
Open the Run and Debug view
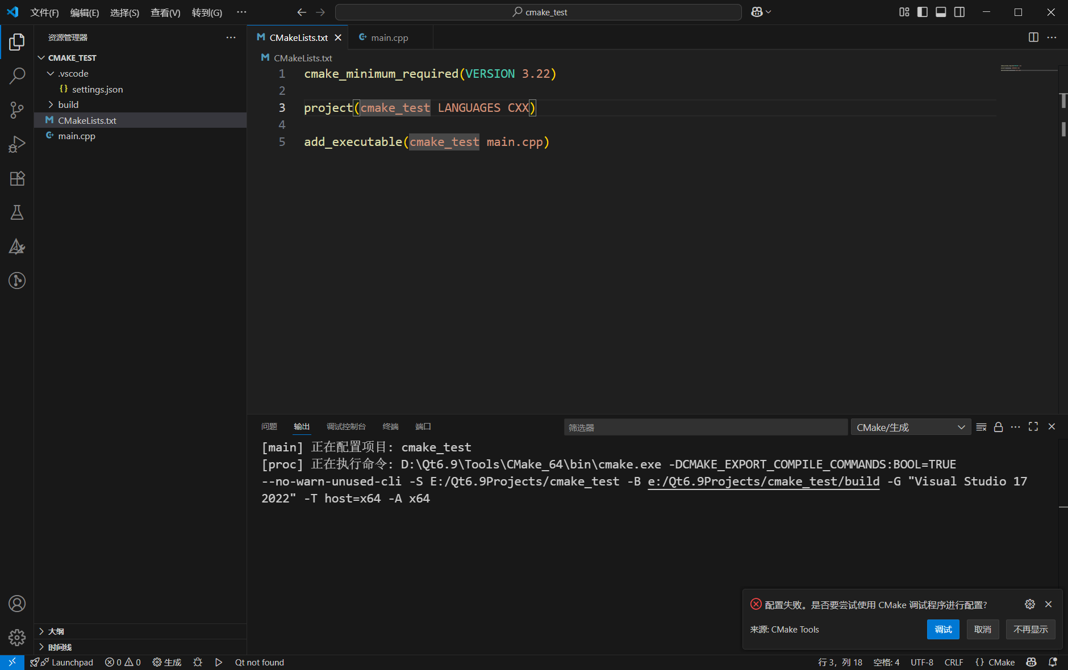[16, 144]
